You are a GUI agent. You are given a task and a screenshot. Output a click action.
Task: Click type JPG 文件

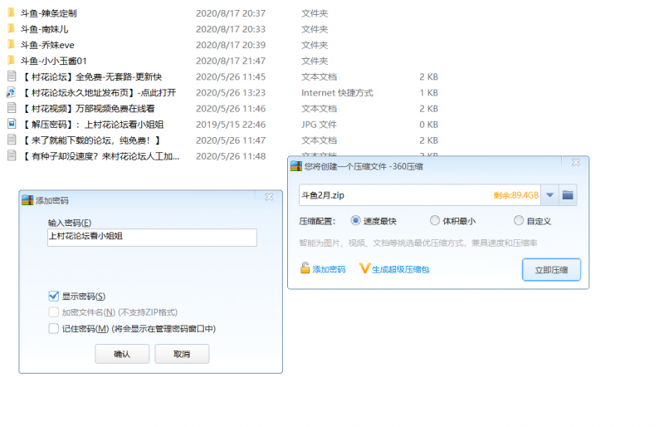point(319,125)
